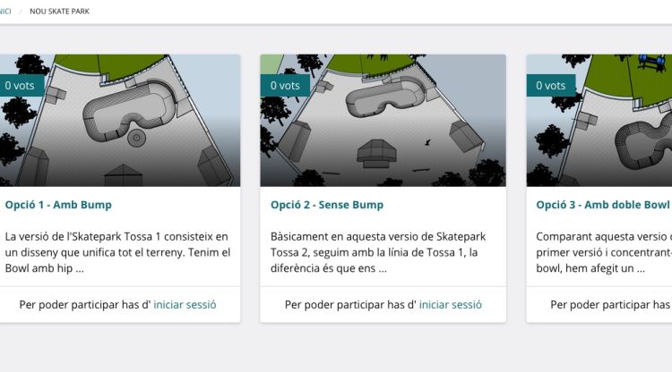The width and height of the screenshot is (672, 372).
Task: Select the 0 vots badge on Opció 2
Action: tap(285, 86)
